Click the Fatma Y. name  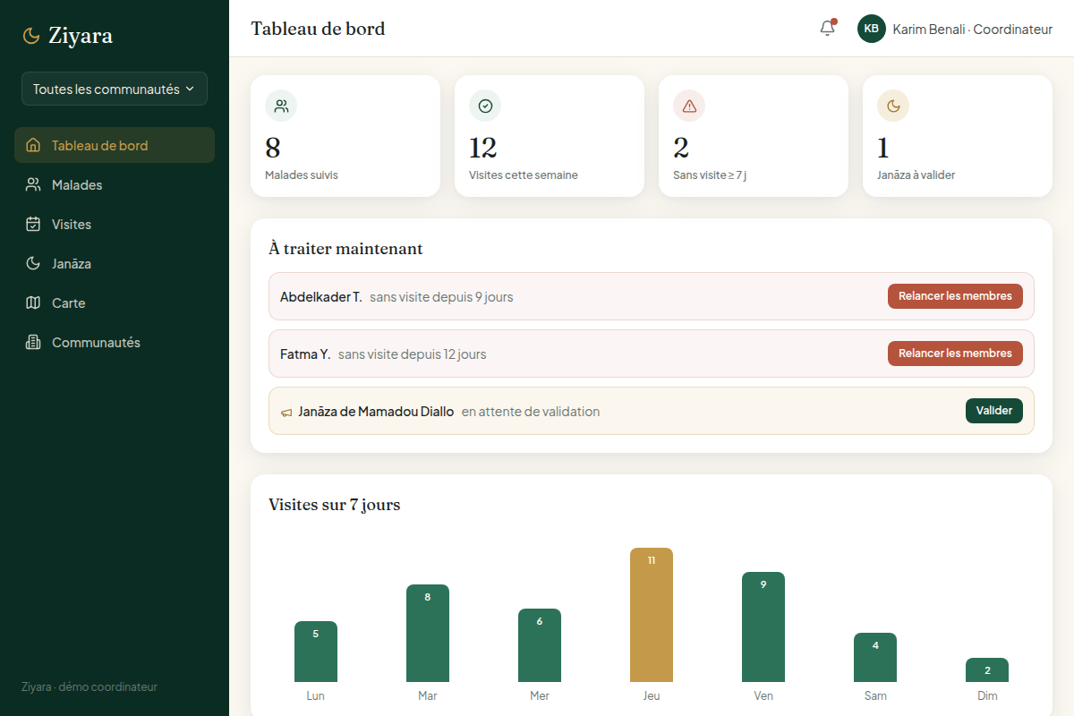[x=305, y=354]
